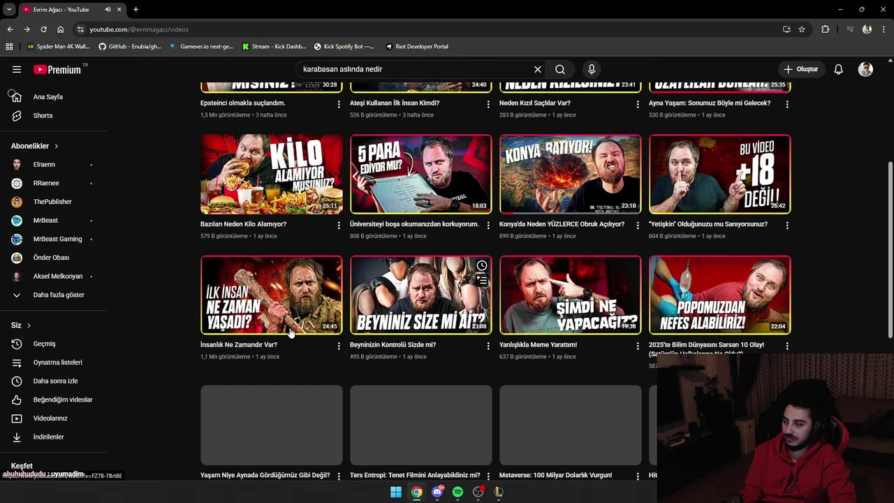
Task: Open Beğendiğim videolar
Action: click(x=63, y=400)
